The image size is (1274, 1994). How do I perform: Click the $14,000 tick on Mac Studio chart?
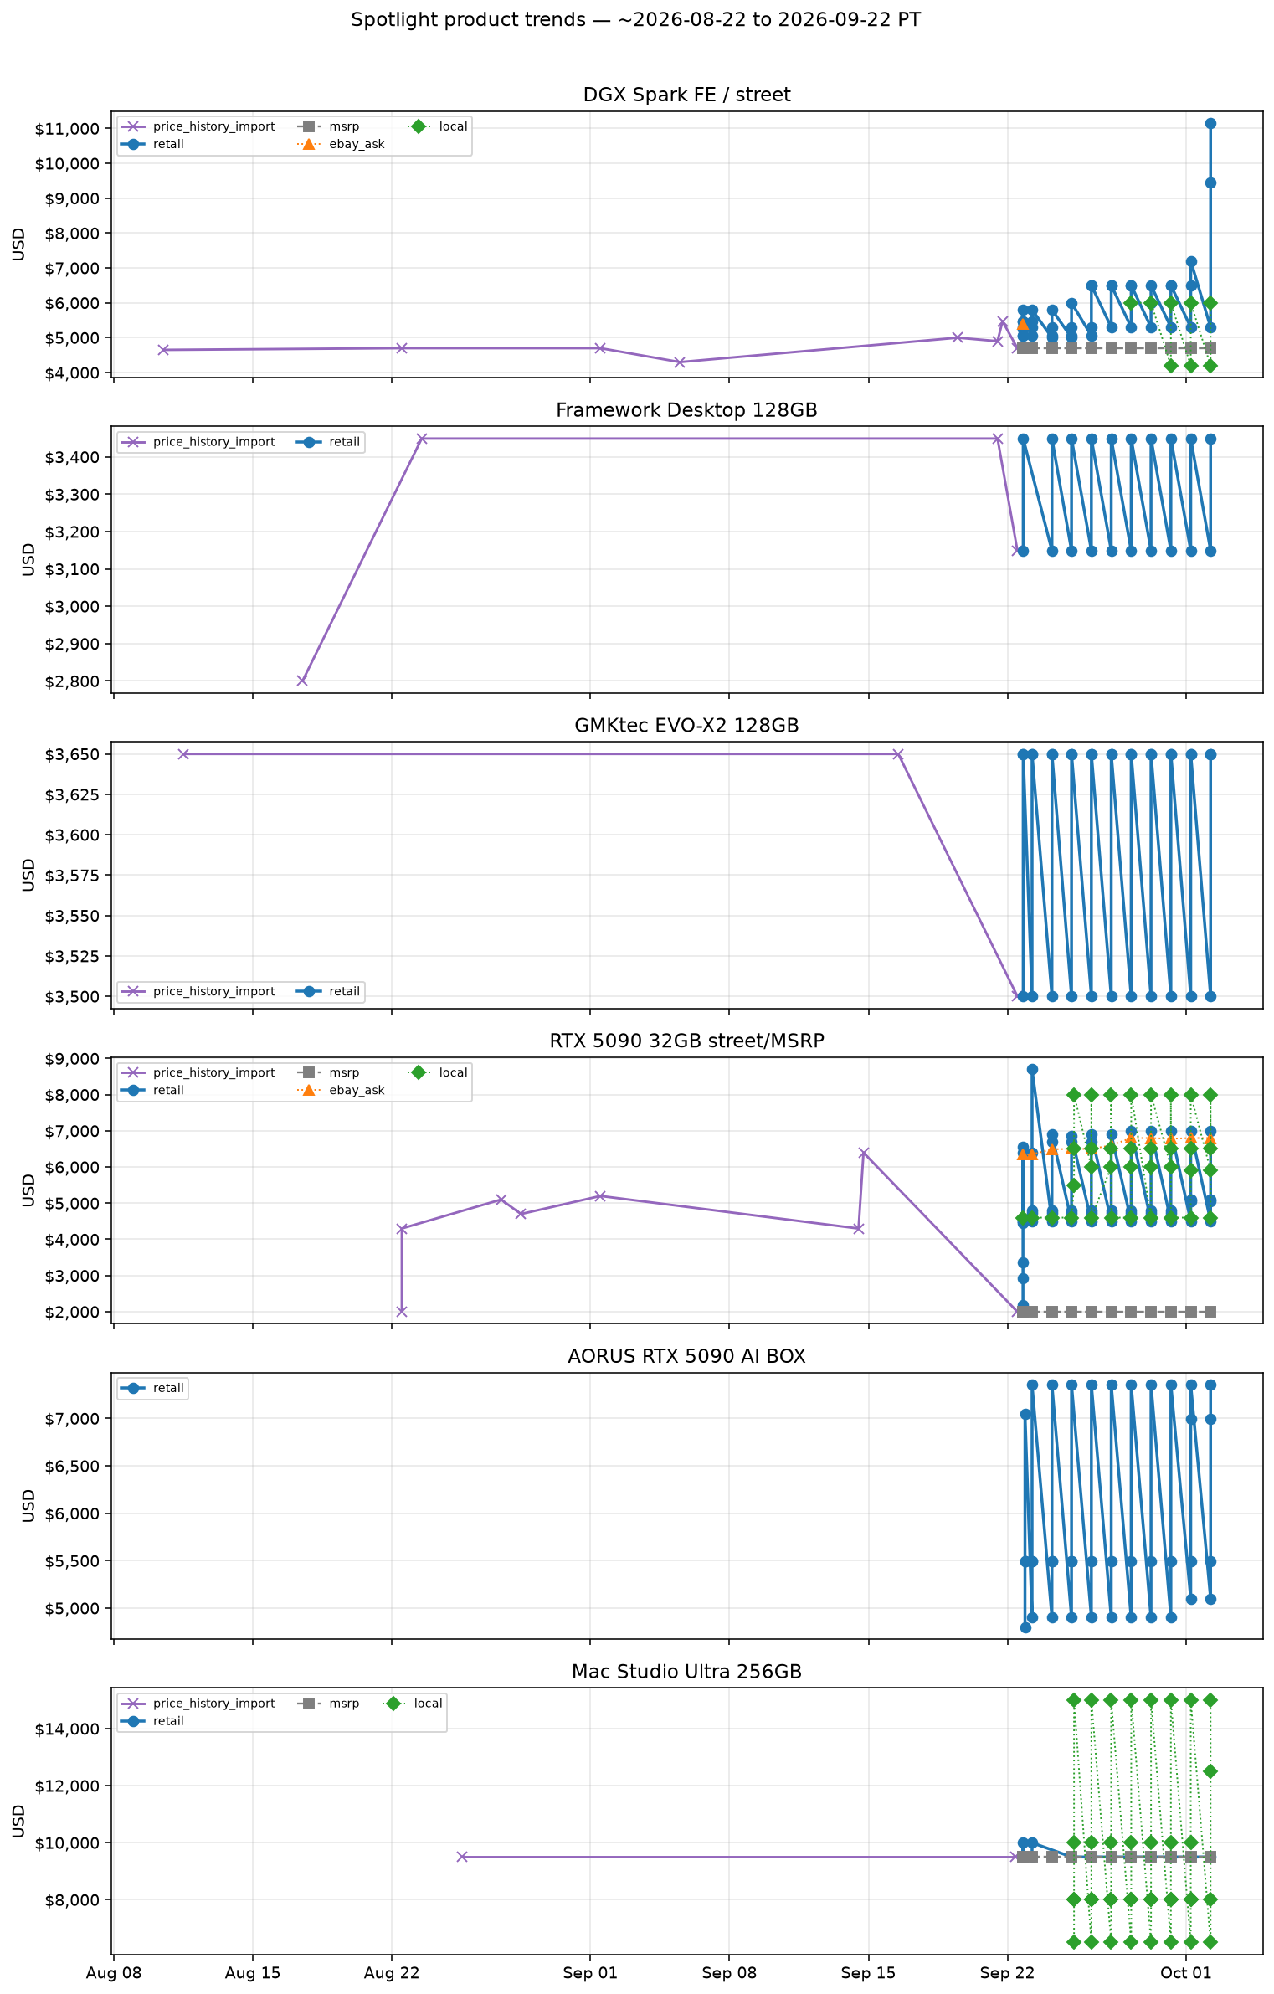pyautogui.click(x=67, y=1729)
